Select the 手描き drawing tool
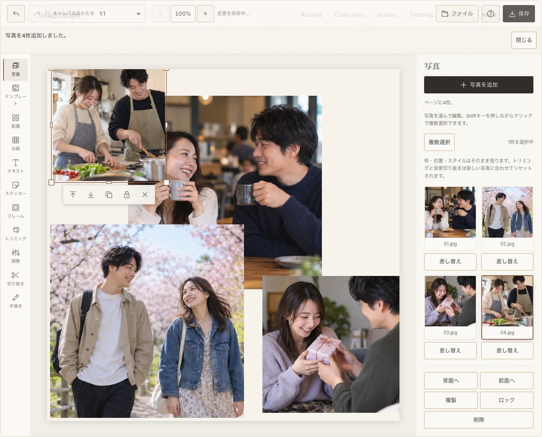 pos(16,301)
